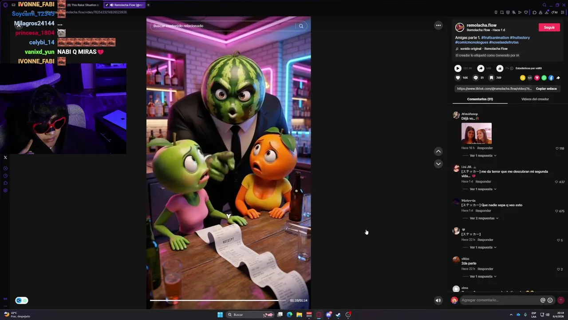The image size is (568, 320).
Task: Click the info icon next to 7%
Action: (x=512, y=68)
